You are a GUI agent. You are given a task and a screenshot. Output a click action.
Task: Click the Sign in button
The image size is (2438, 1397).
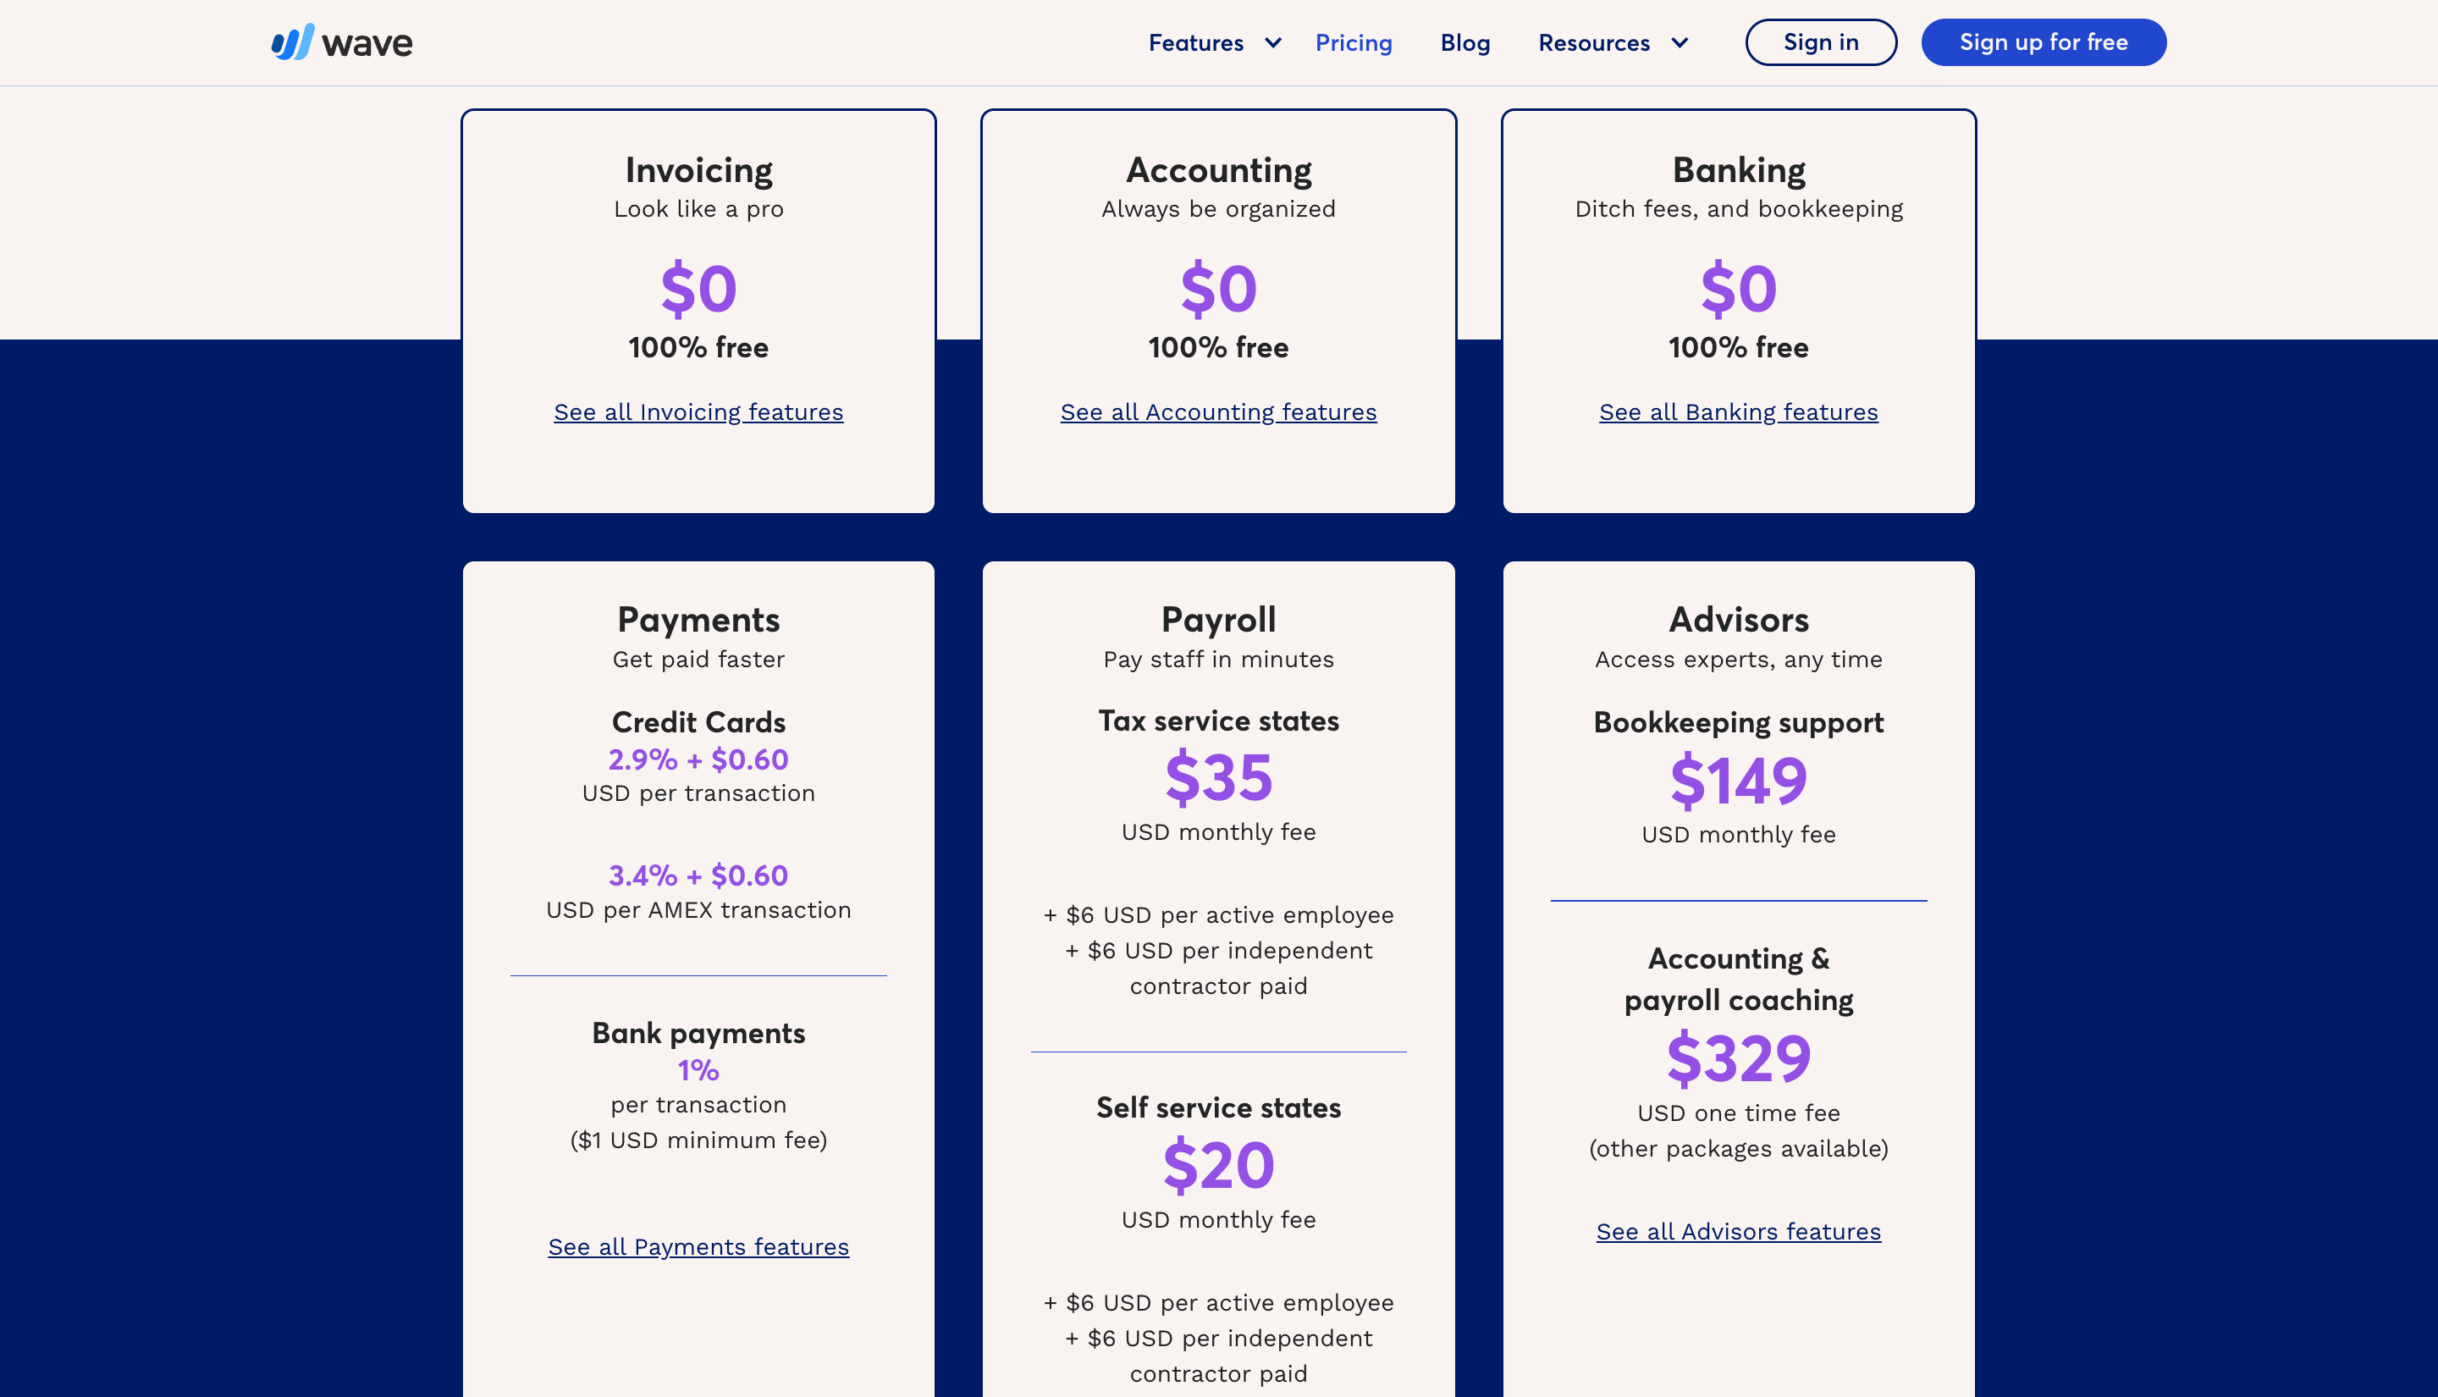pyautogui.click(x=1820, y=41)
